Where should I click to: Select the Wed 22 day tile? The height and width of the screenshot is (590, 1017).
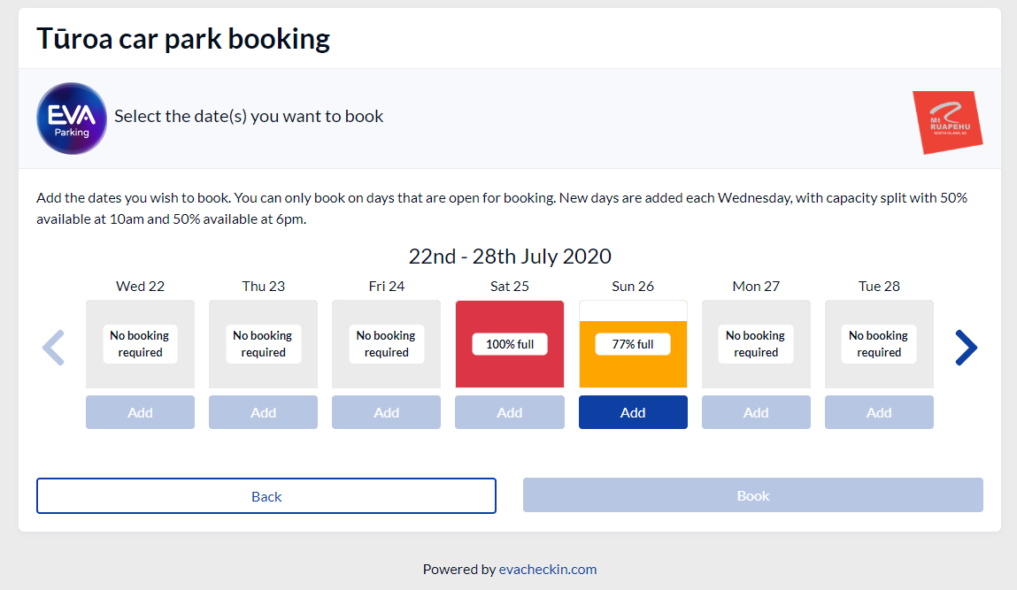pos(140,344)
